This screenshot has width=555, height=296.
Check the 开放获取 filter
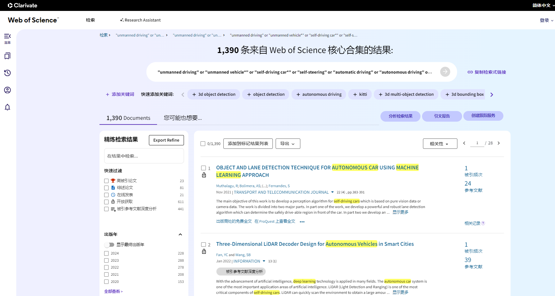tap(106, 202)
